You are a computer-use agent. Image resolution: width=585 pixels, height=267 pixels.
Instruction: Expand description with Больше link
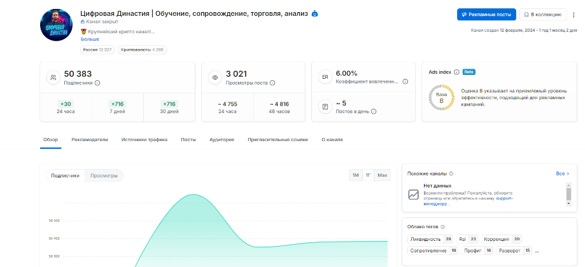pos(90,39)
